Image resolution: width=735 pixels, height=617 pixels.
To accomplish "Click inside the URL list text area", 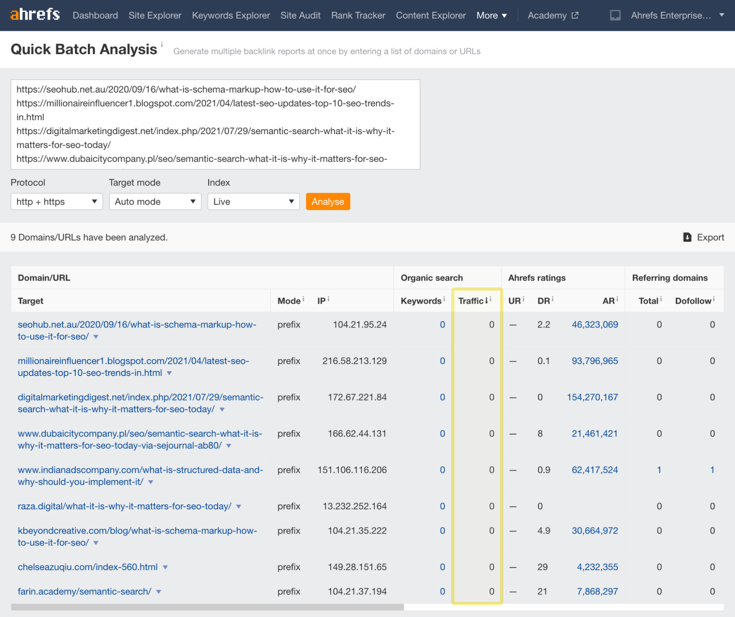I will point(215,124).
